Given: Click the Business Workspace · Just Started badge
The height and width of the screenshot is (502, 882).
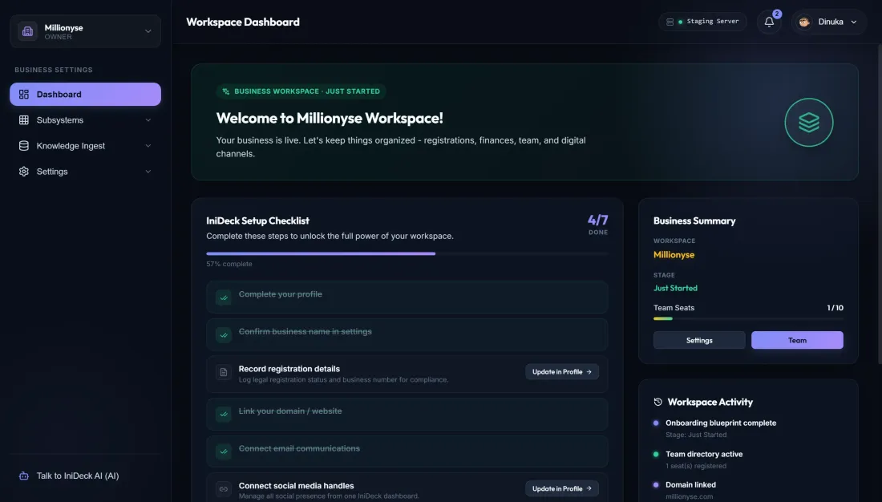Looking at the screenshot, I should pos(301,91).
